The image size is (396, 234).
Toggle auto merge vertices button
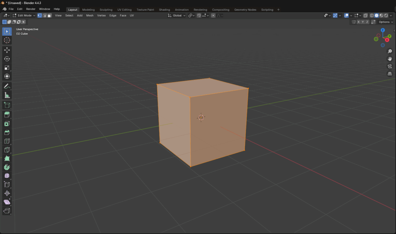[x=373, y=22]
